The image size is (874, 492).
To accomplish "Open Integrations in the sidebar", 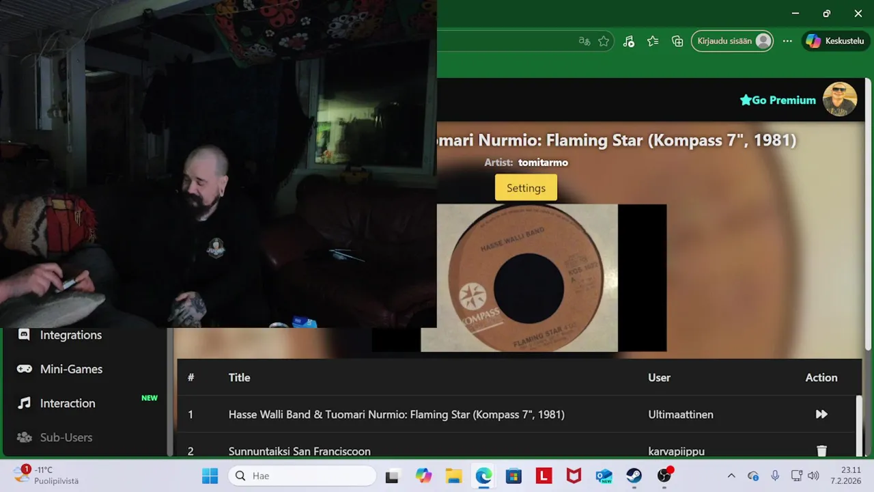I will (x=71, y=335).
